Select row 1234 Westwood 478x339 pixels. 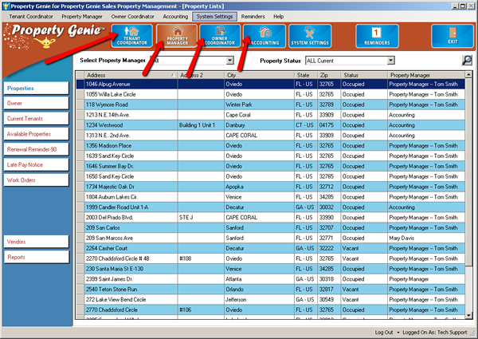pyautogui.click(x=270, y=125)
